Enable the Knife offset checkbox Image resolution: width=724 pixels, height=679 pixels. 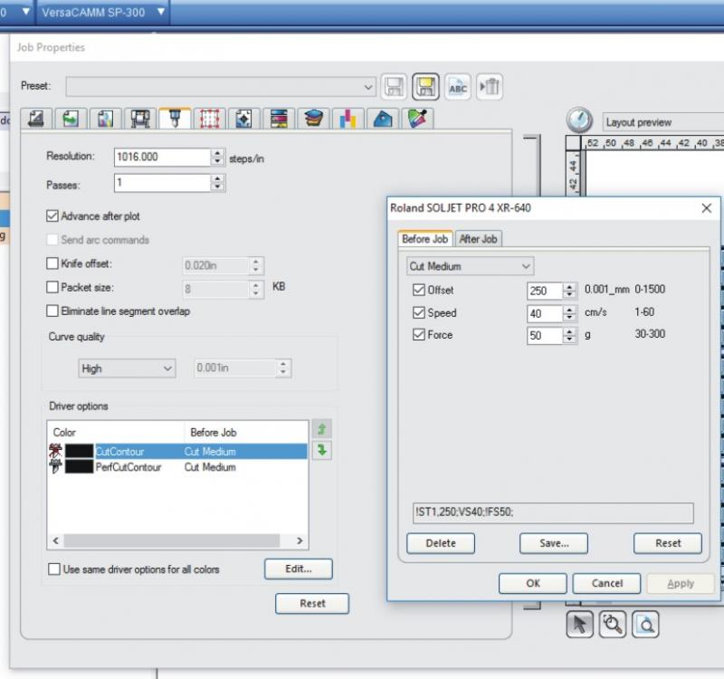pyautogui.click(x=52, y=263)
